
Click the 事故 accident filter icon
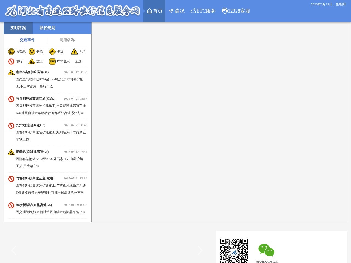point(52,52)
